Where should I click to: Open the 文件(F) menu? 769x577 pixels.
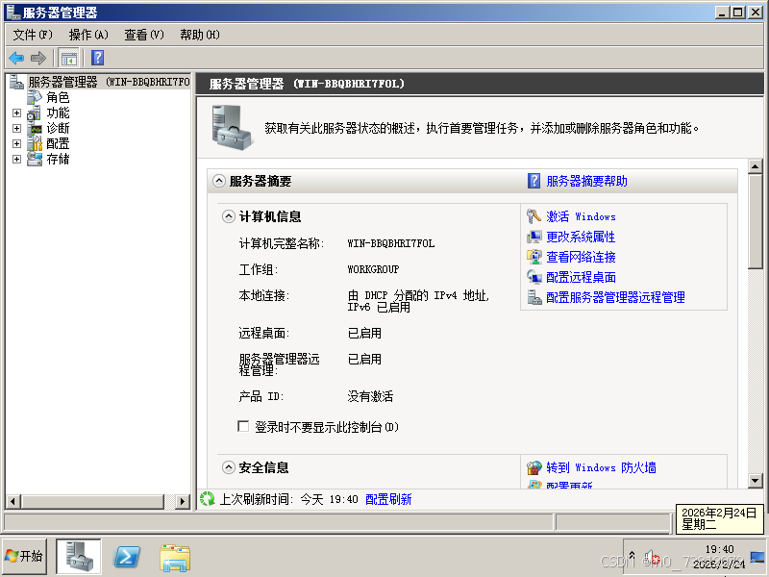pyautogui.click(x=33, y=35)
